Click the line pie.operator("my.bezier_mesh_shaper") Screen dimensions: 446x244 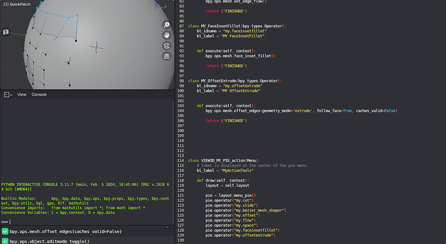click(x=246, y=210)
